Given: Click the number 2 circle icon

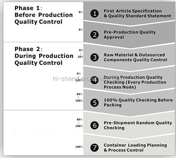Looking at the screenshot, I should tap(95, 35).
